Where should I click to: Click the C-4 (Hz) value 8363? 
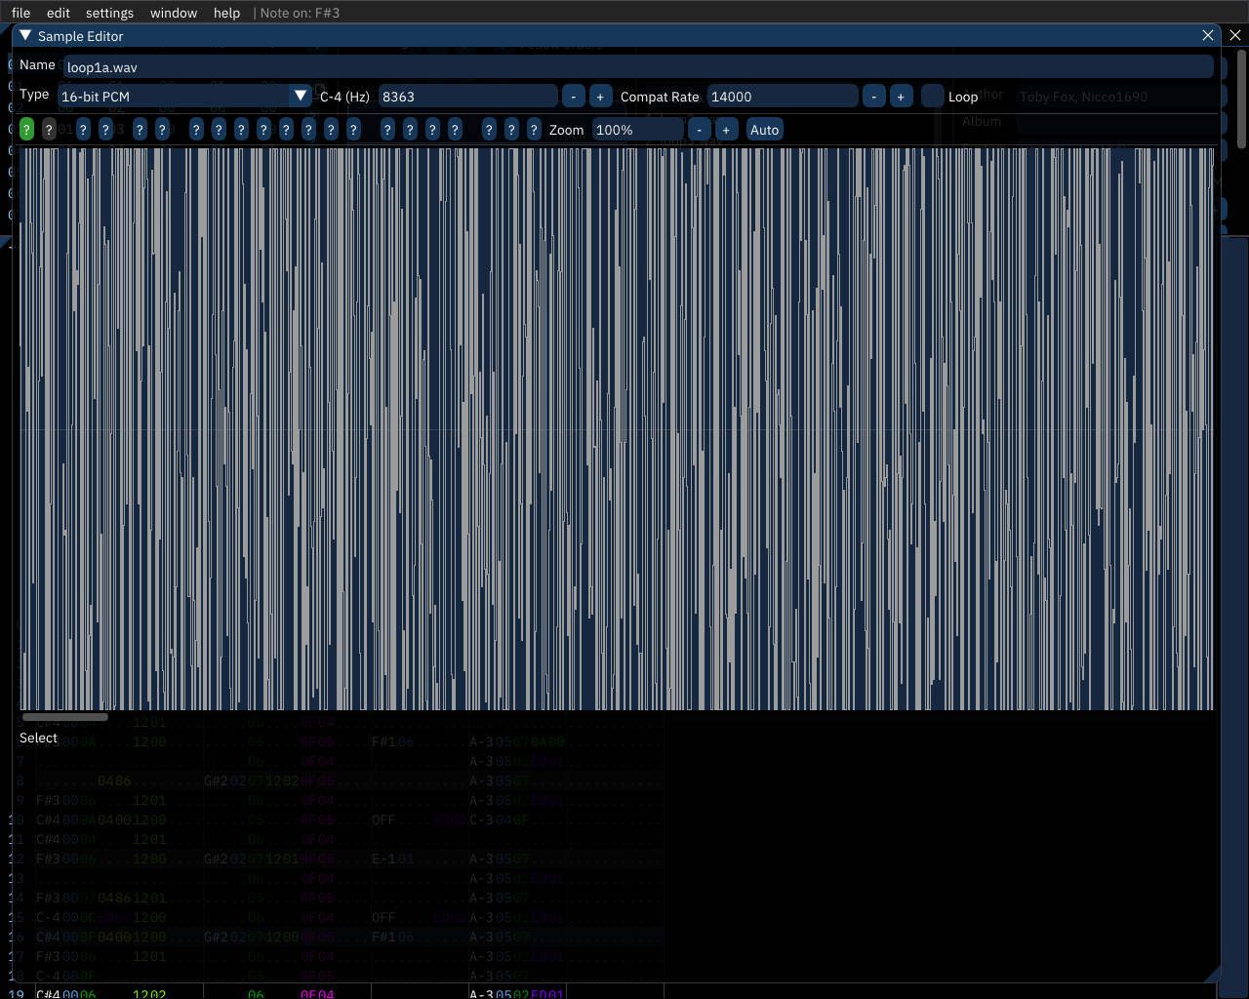click(468, 97)
